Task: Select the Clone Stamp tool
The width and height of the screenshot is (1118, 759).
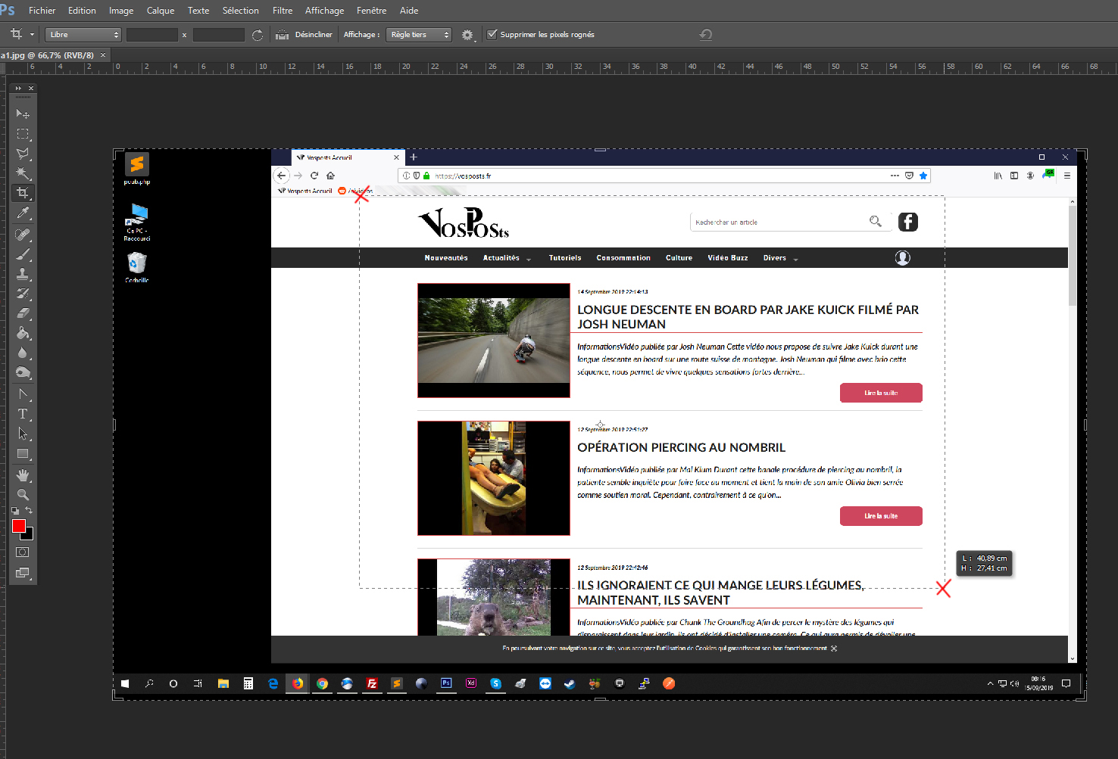Action: click(x=23, y=274)
